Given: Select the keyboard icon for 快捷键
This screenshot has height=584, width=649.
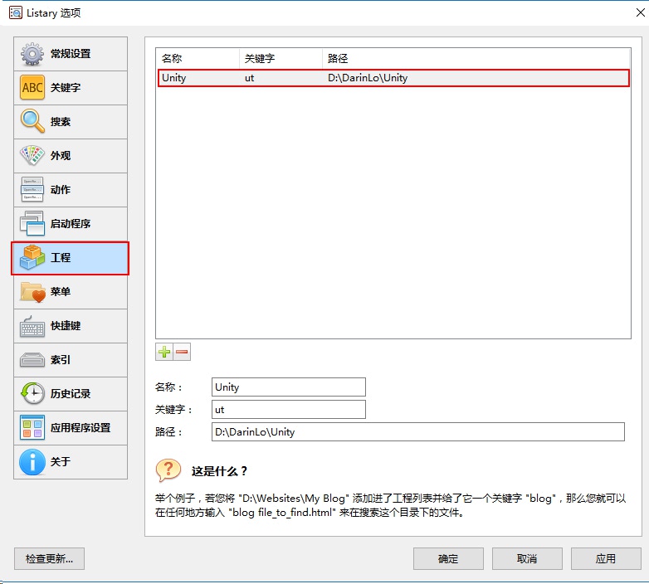Looking at the screenshot, I should click(x=32, y=326).
